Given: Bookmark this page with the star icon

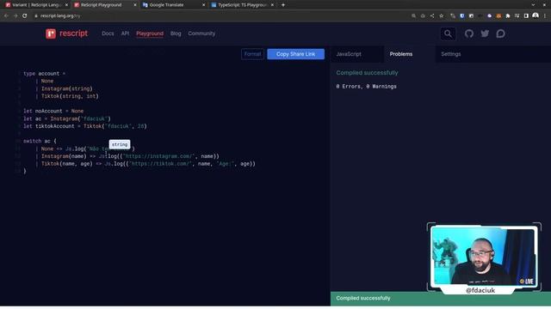Looking at the screenshot, I should click(442, 15).
